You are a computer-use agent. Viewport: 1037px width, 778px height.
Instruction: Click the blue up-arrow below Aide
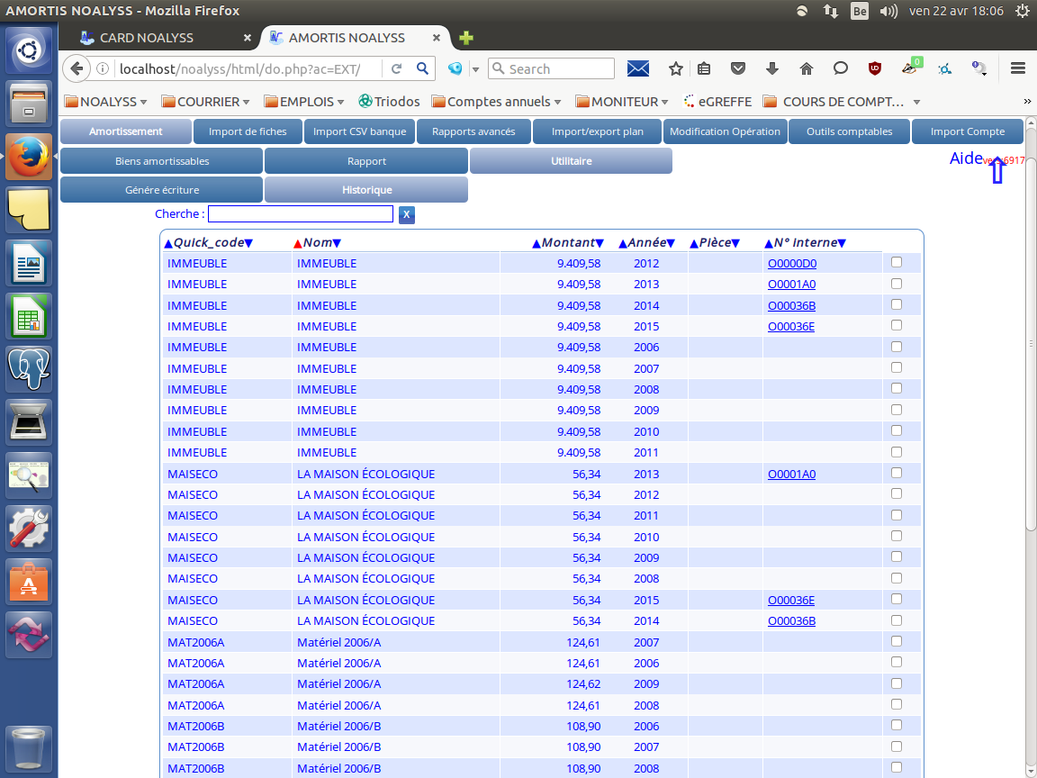click(x=996, y=172)
